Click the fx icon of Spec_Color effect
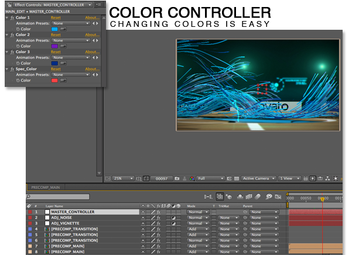Screen dimensions: 359x255 click(13, 69)
